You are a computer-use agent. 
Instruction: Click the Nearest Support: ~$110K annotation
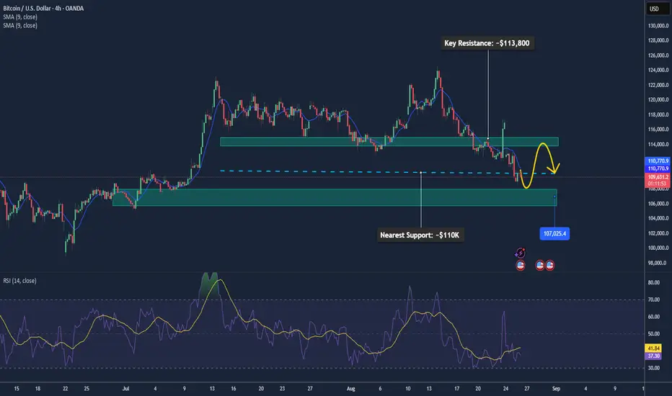(420, 235)
